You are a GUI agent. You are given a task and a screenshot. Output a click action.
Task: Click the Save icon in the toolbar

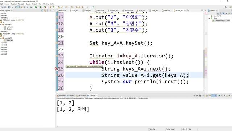[2, 7]
